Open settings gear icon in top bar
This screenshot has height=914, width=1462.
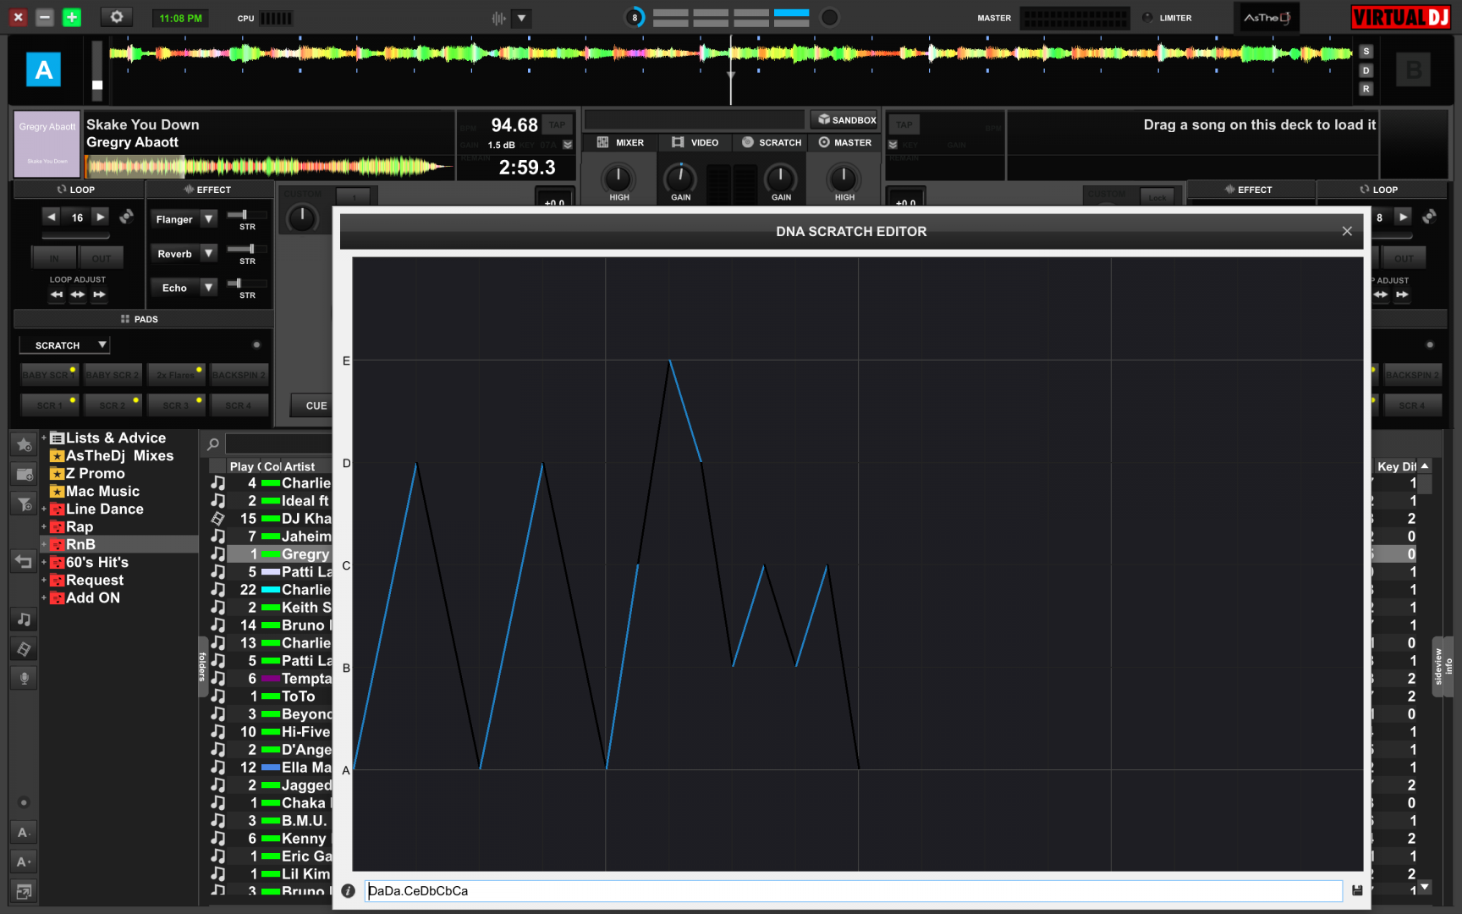[117, 17]
